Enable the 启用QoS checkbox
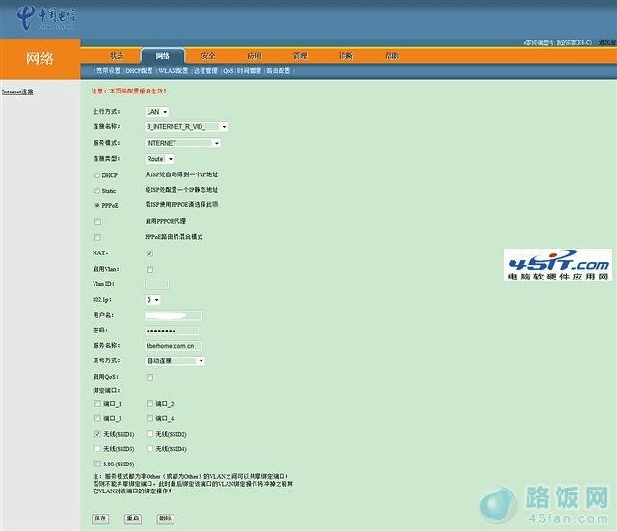This screenshot has height=531, width=617. 150,377
